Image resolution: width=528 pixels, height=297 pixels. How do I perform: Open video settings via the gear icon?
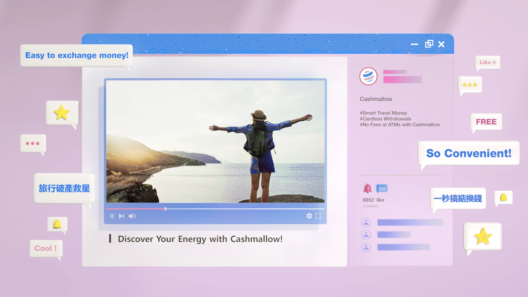pyautogui.click(x=309, y=216)
